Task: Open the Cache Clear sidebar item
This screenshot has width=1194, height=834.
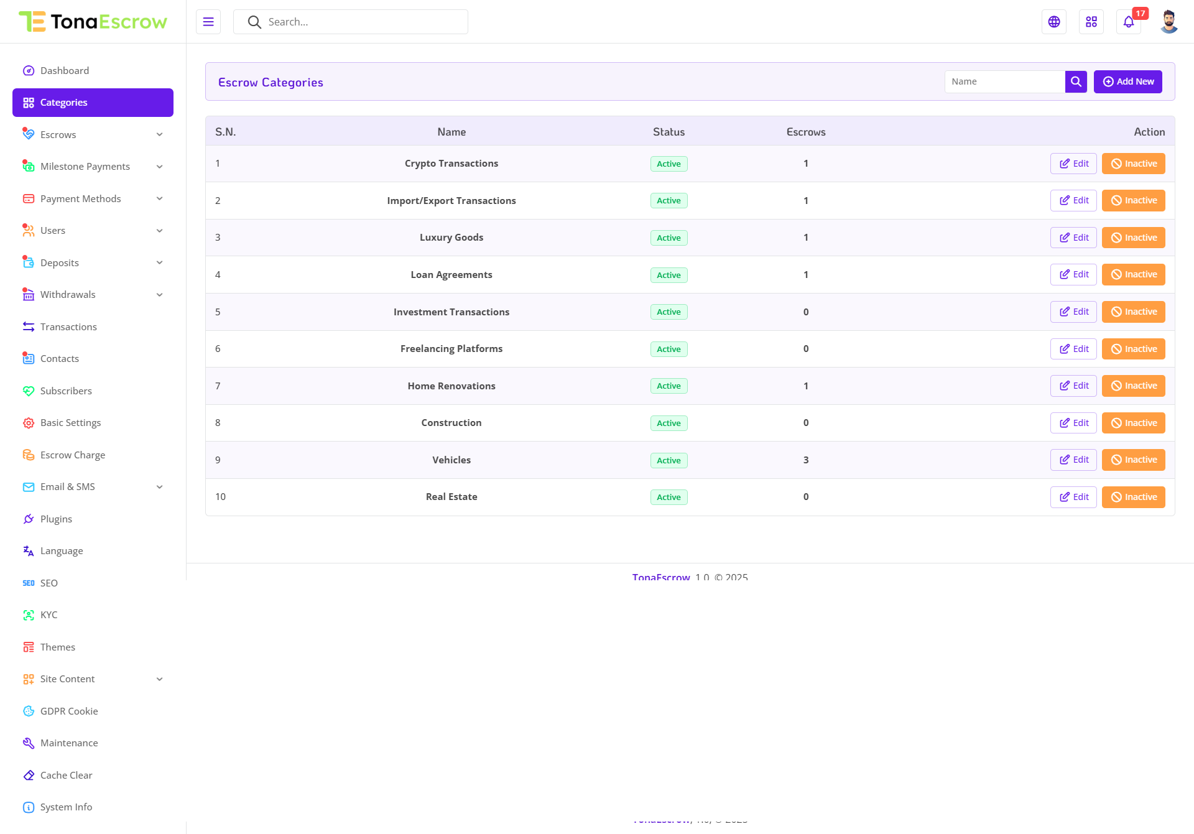Action: click(x=66, y=775)
